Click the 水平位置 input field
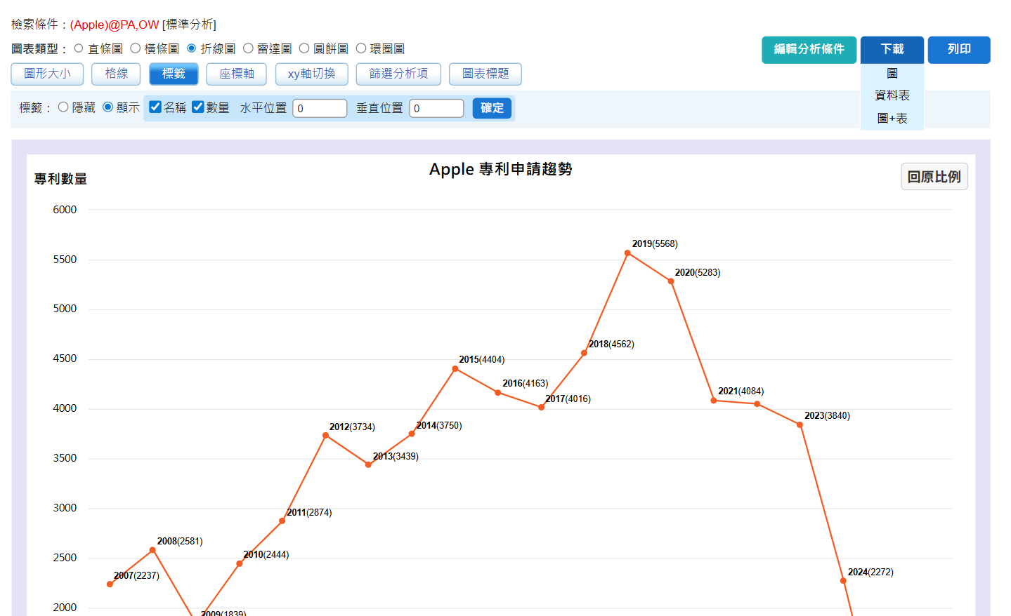This screenshot has height=616, width=1011. click(320, 108)
